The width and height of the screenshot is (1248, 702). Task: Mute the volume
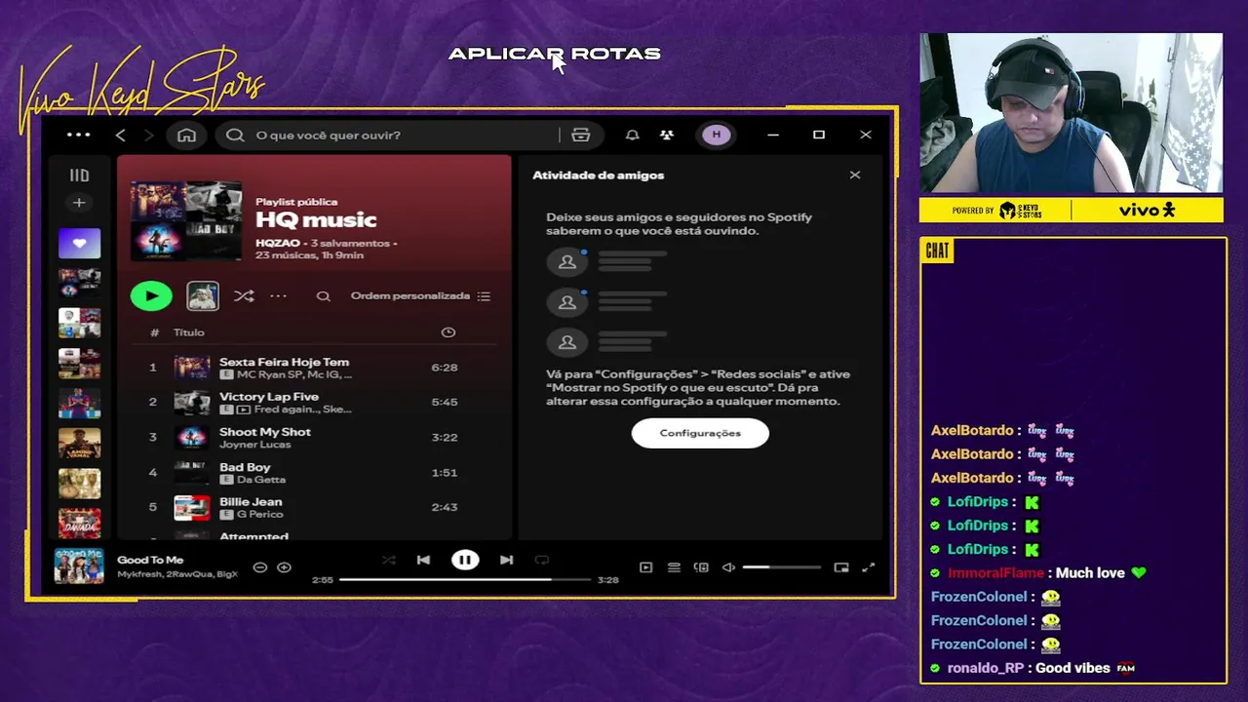728,567
